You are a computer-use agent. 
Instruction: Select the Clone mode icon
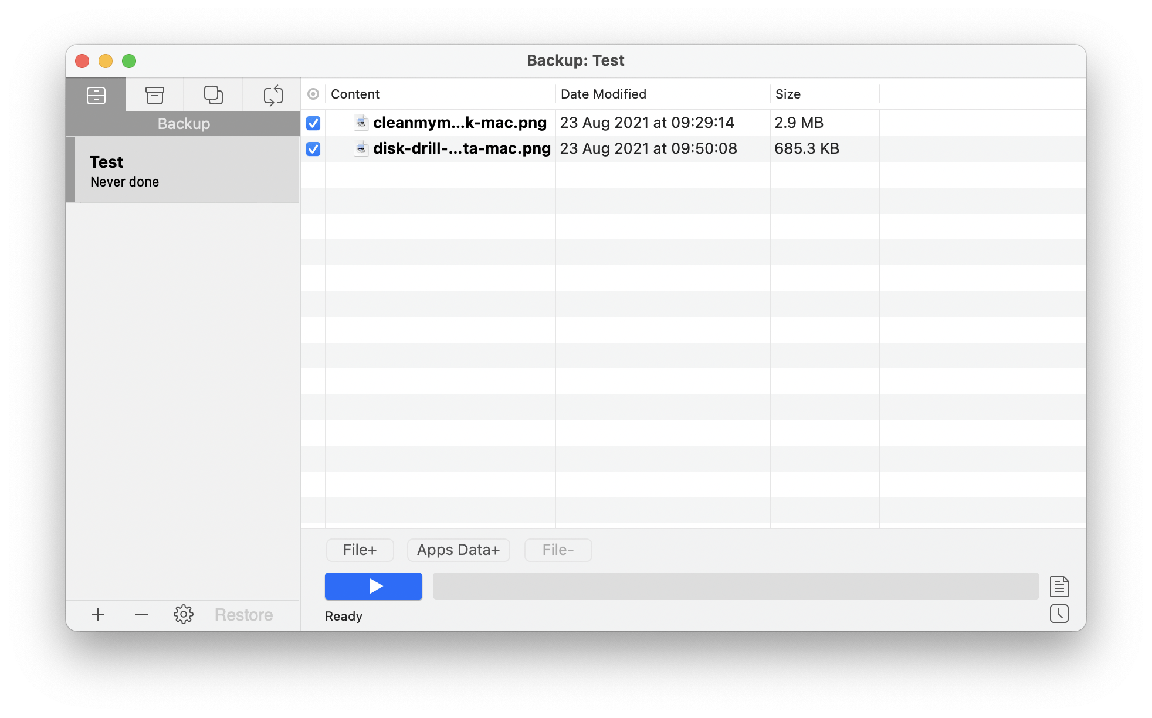[212, 95]
